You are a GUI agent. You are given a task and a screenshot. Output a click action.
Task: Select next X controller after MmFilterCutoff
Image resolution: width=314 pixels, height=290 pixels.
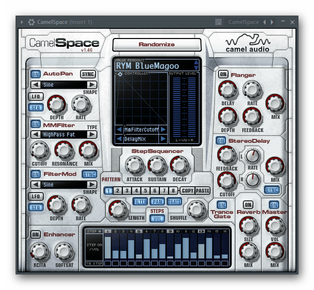(x=163, y=130)
